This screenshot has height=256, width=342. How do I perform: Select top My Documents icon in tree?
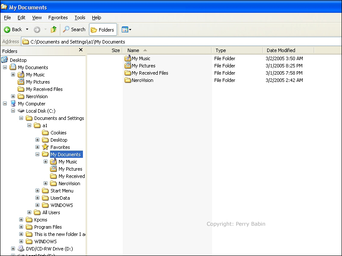pyautogui.click(x=13, y=67)
